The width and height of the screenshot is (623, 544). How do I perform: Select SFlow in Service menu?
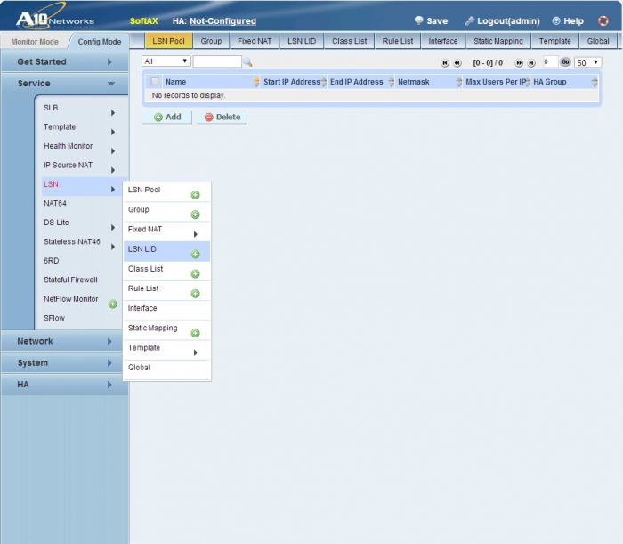click(x=54, y=318)
